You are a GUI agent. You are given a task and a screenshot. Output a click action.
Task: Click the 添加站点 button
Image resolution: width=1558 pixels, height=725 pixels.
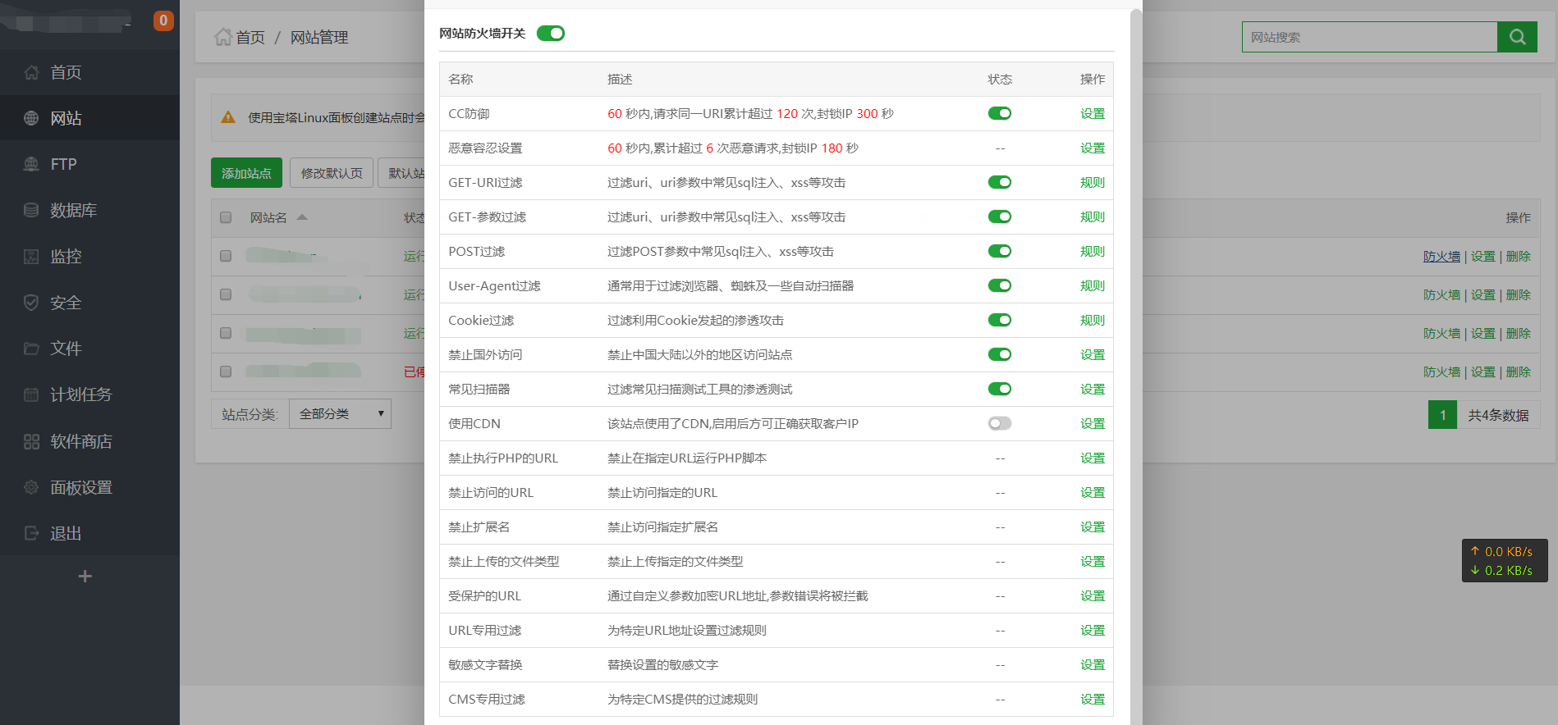click(246, 173)
